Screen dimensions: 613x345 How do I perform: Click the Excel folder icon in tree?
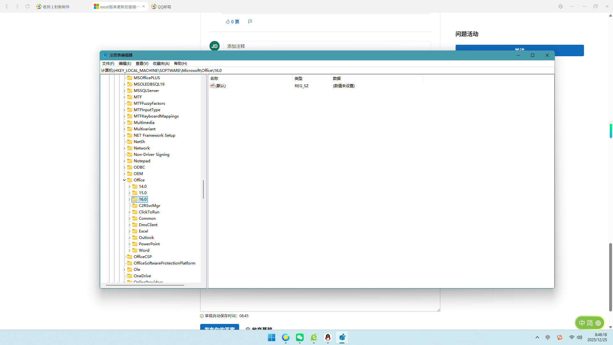click(x=135, y=231)
